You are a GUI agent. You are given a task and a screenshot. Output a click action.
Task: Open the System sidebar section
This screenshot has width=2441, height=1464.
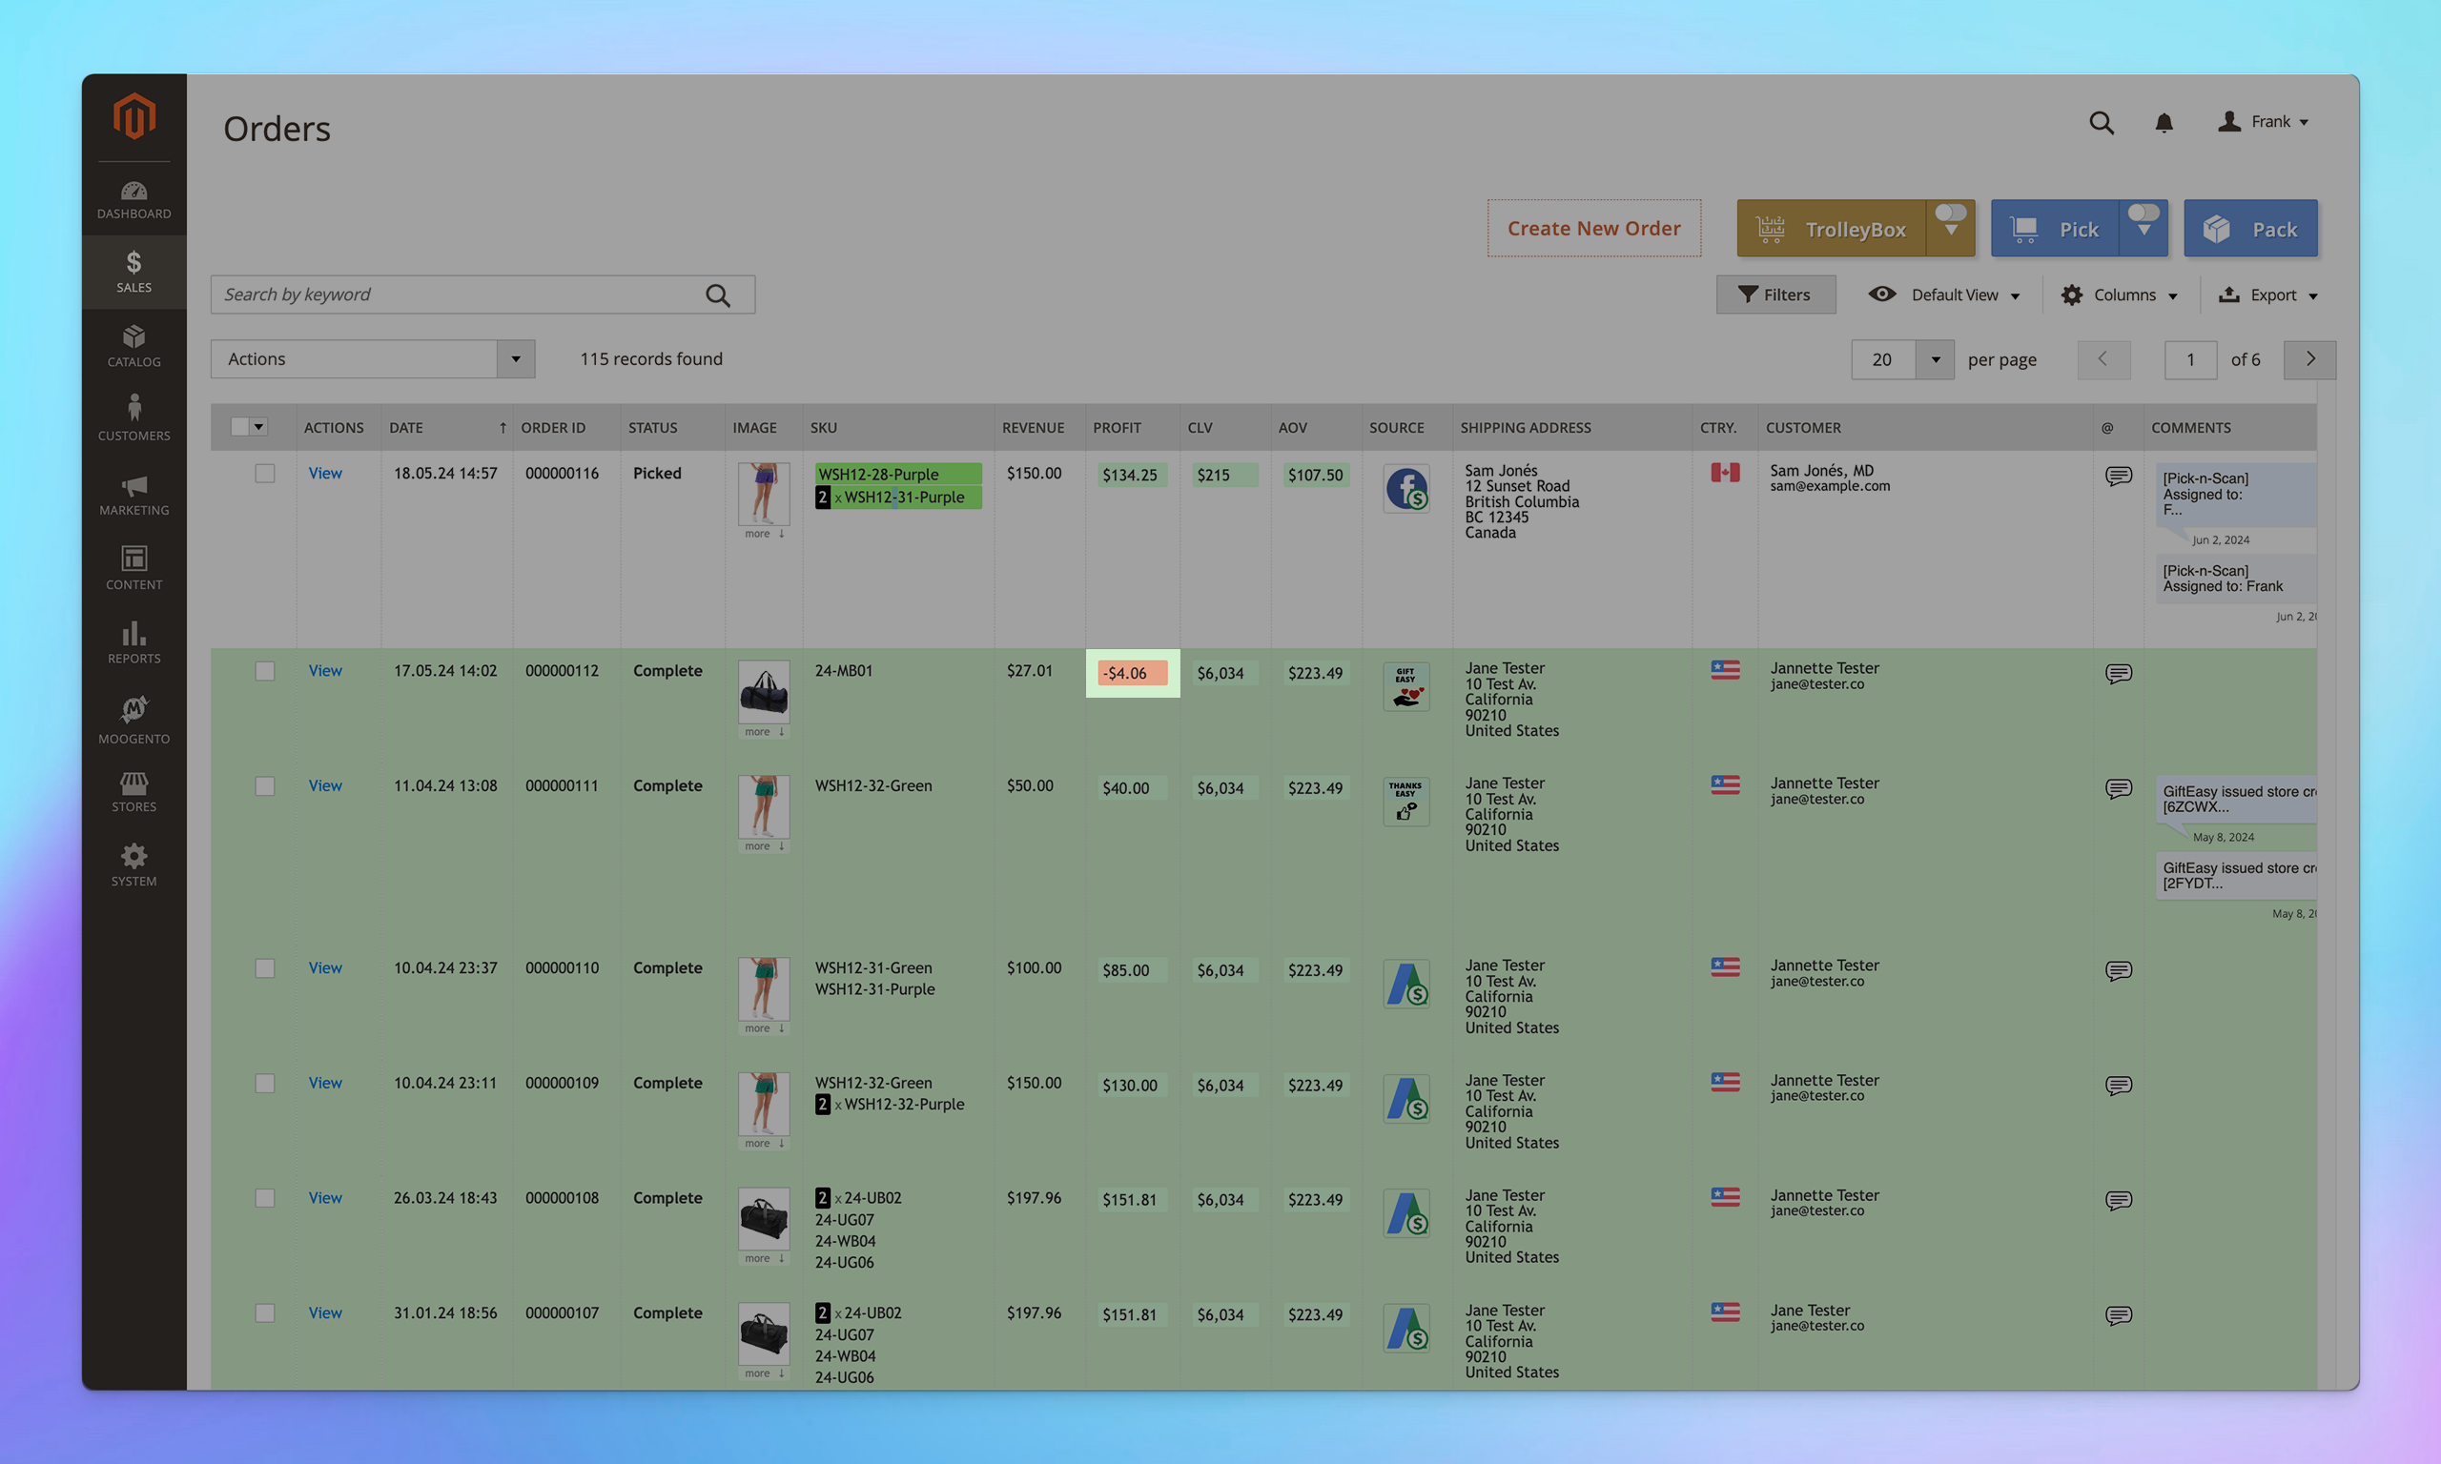pyautogui.click(x=134, y=865)
